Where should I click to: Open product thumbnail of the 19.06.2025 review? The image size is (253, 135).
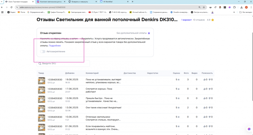tap(42, 81)
